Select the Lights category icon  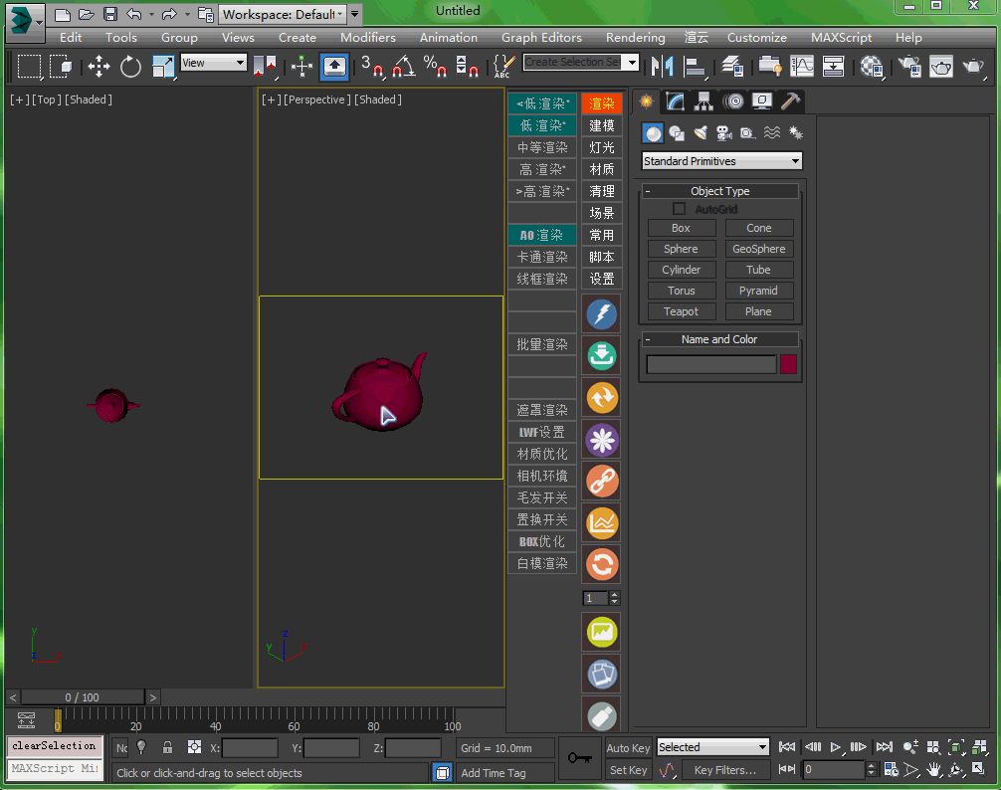click(701, 133)
